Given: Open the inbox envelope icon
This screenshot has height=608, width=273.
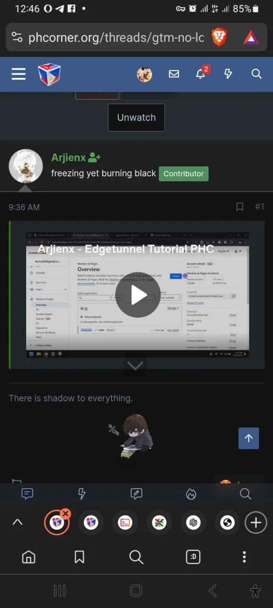Looking at the screenshot, I should (x=174, y=74).
